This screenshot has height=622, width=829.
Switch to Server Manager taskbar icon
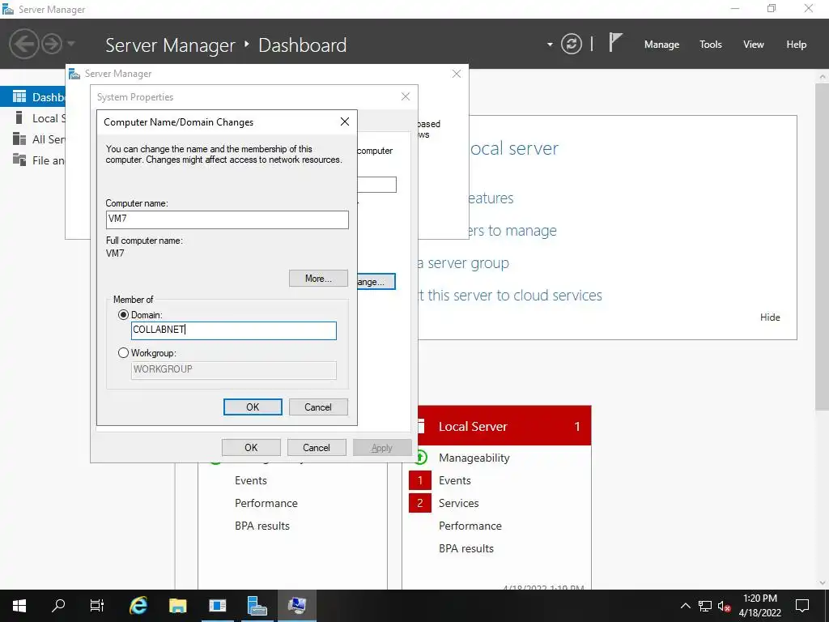tap(257, 606)
